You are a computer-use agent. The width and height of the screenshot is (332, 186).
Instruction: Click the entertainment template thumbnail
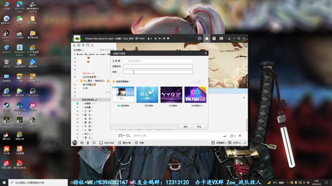(147, 95)
